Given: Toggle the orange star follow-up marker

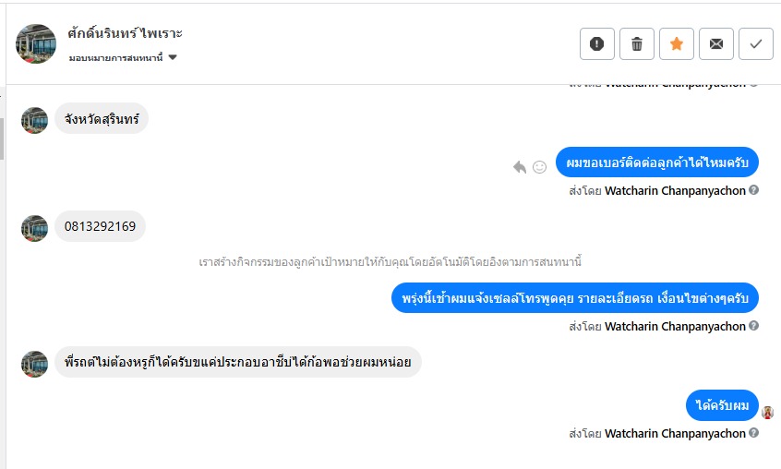Looking at the screenshot, I should tap(677, 43).
